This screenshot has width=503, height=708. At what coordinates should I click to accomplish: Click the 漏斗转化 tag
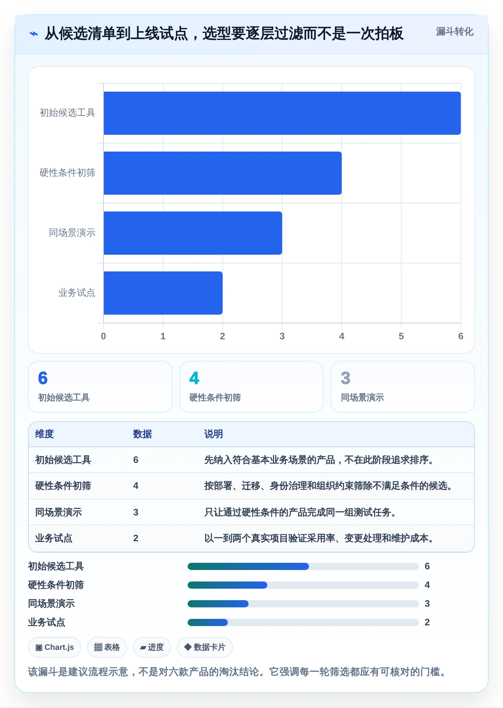(x=454, y=32)
